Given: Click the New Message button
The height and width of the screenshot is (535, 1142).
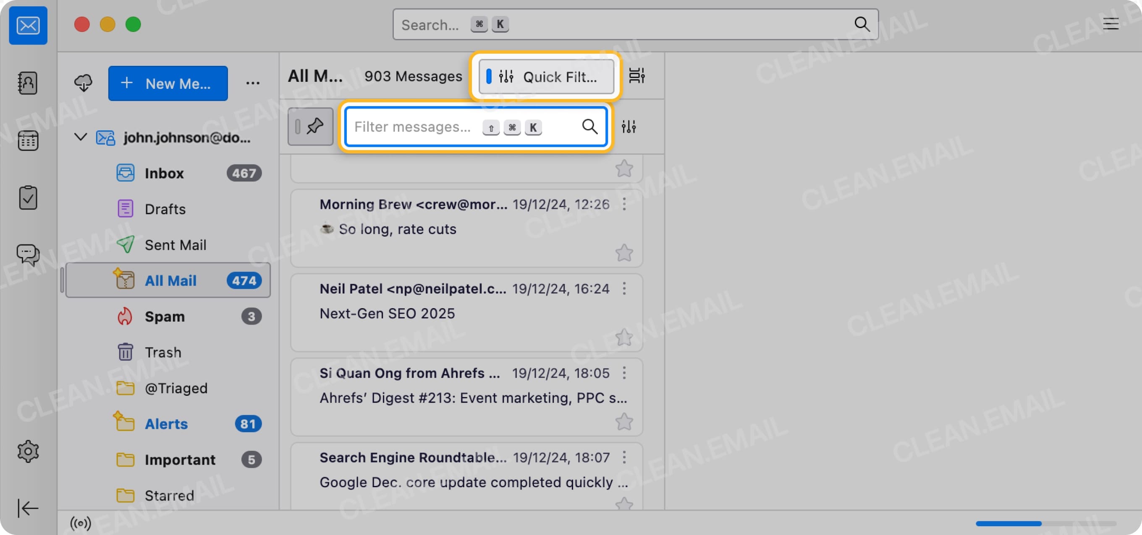Looking at the screenshot, I should click(x=168, y=83).
